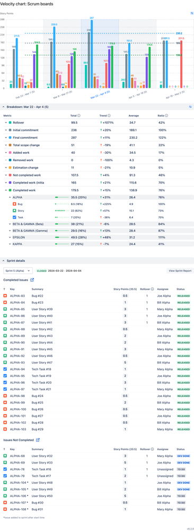Click the Added work pink color swatch
This screenshot has height=531, width=194.
click(x=10, y=153)
